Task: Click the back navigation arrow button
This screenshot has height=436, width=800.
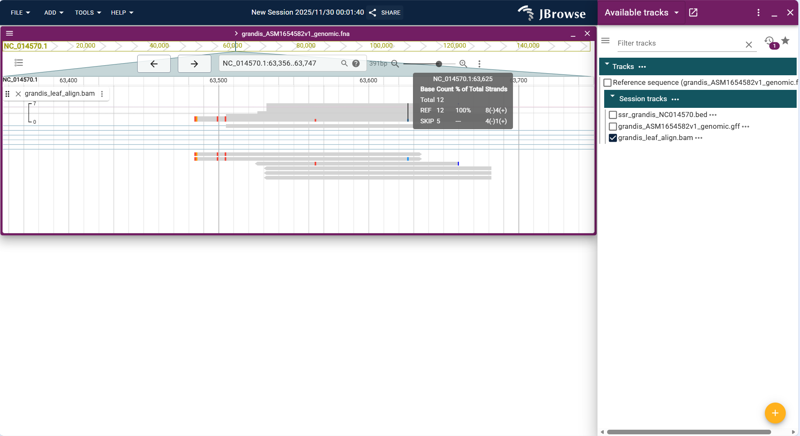Action: (154, 64)
